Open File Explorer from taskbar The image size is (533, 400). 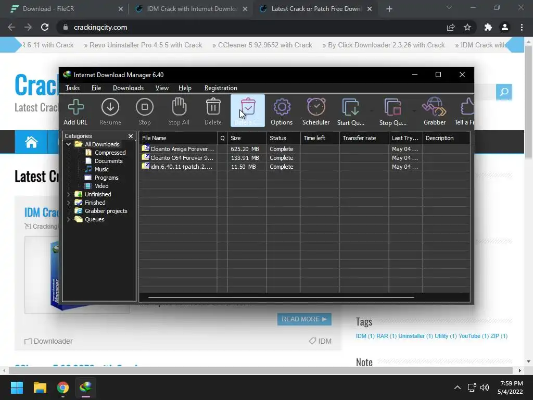coord(40,387)
